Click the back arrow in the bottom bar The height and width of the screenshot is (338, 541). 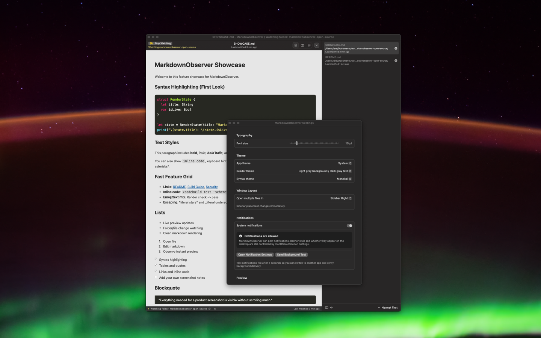pyautogui.click(x=331, y=308)
